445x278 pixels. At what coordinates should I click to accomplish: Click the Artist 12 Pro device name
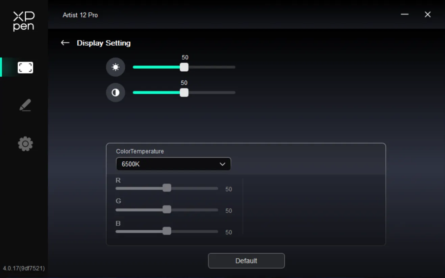[80, 15]
